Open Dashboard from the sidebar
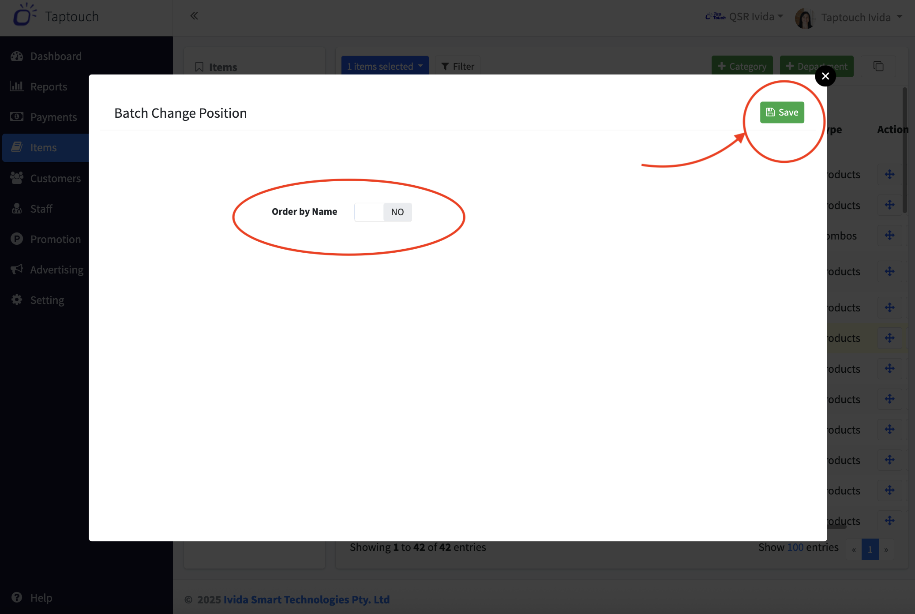The height and width of the screenshot is (614, 915). (56, 56)
